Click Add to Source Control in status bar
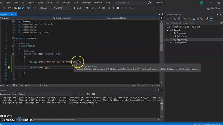This screenshot has height=125, width=223. (208, 124)
